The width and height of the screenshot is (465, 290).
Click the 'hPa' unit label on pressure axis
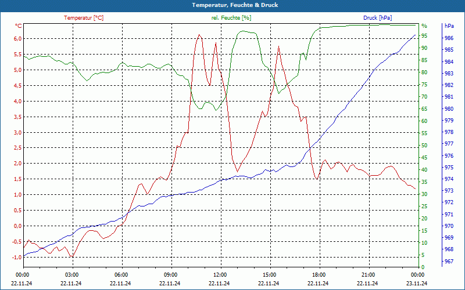point(449,26)
